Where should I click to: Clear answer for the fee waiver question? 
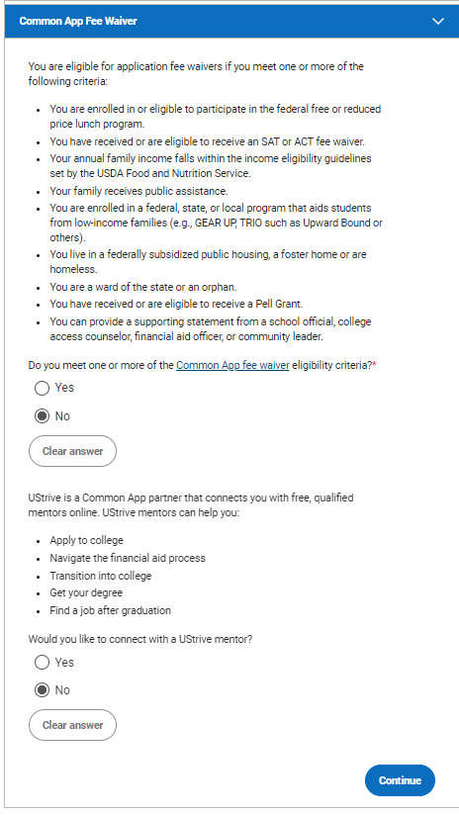tap(72, 451)
